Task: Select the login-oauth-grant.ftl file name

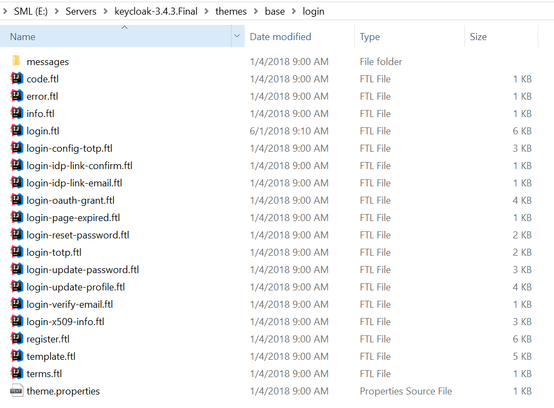Action: [71, 200]
